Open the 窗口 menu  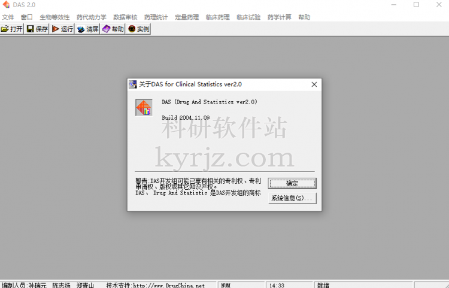tap(26, 17)
